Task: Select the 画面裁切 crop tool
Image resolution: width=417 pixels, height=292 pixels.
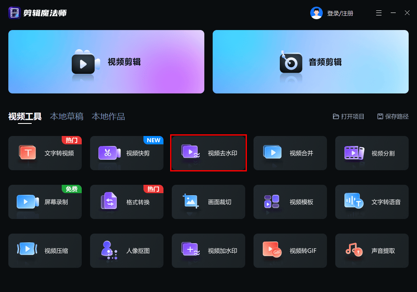Action: (x=208, y=202)
